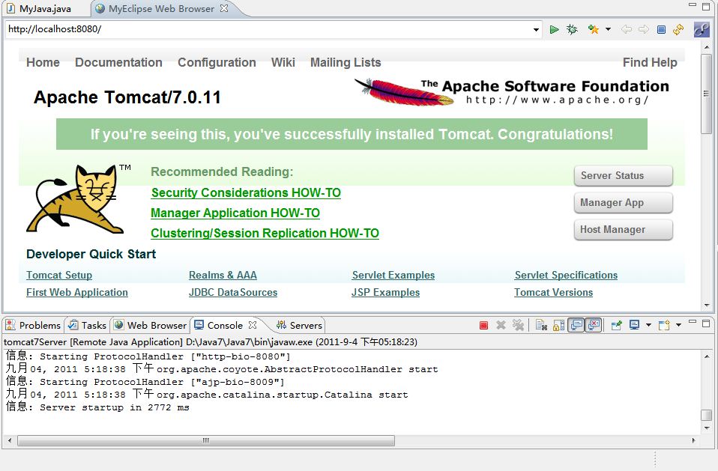The width and height of the screenshot is (718, 471).
Task: Open Security Considerations HOW-TO link
Action: point(246,193)
